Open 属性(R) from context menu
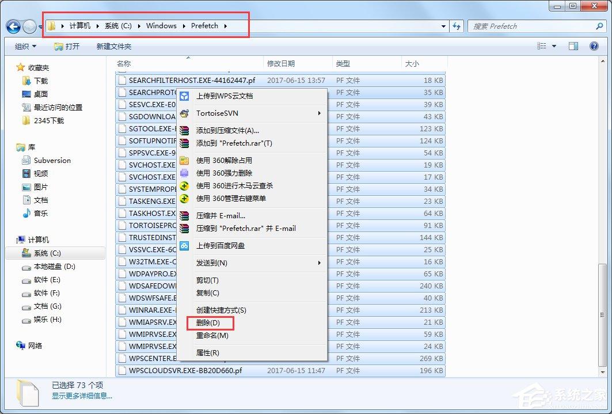Viewport: 612px width, 414px height. tap(253, 353)
